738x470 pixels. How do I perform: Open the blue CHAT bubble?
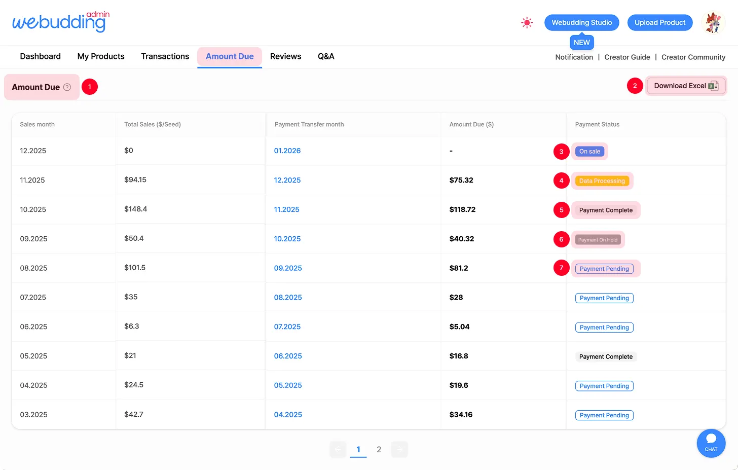(x=711, y=443)
